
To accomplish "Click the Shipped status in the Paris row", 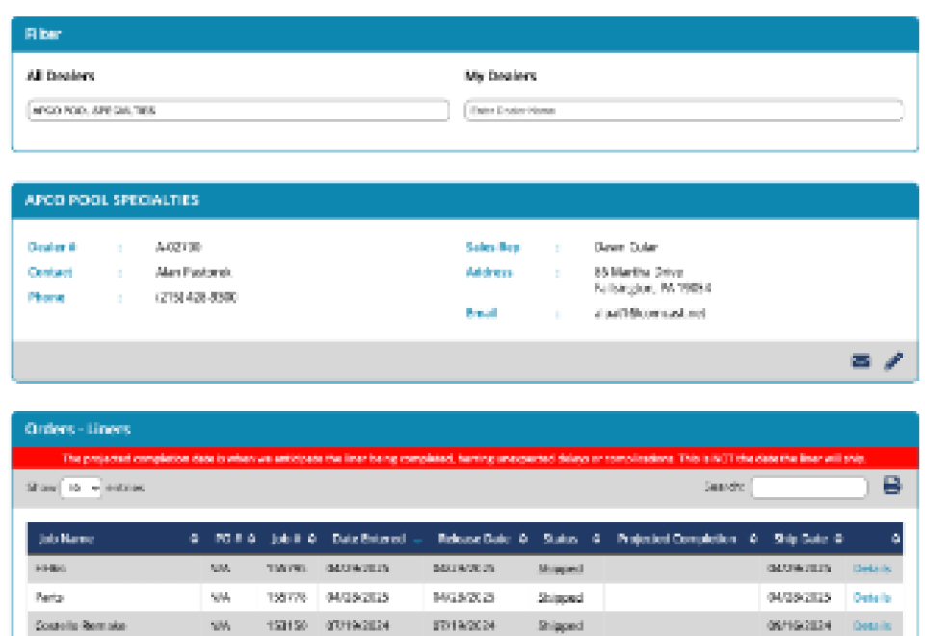I will tap(561, 597).
